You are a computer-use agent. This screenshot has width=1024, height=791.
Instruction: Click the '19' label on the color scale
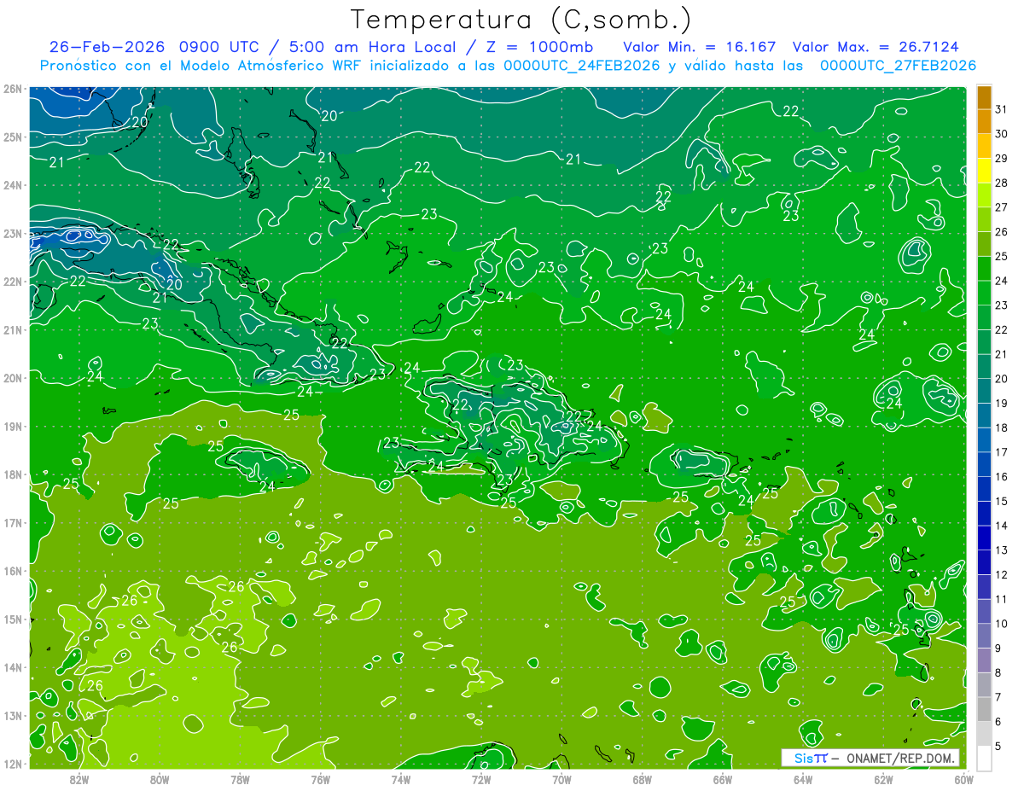pyautogui.click(x=1002, y=404)
